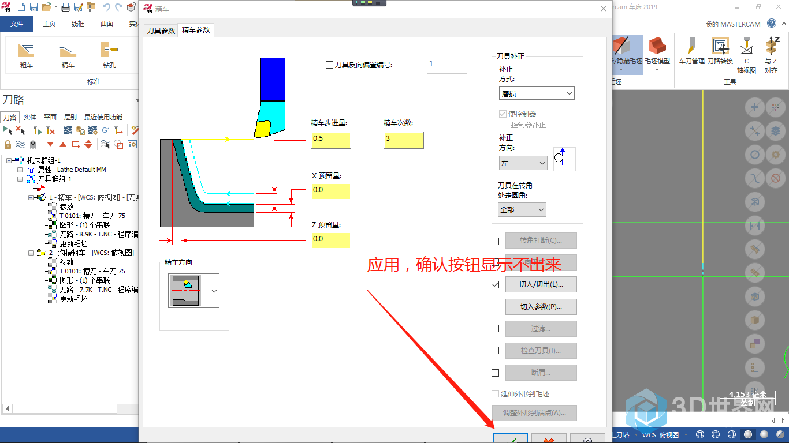This screenshot has height=443, width=789.
Task: Open the 补正方式 磨损 dropdown
Action: click(x=537, y=93)
